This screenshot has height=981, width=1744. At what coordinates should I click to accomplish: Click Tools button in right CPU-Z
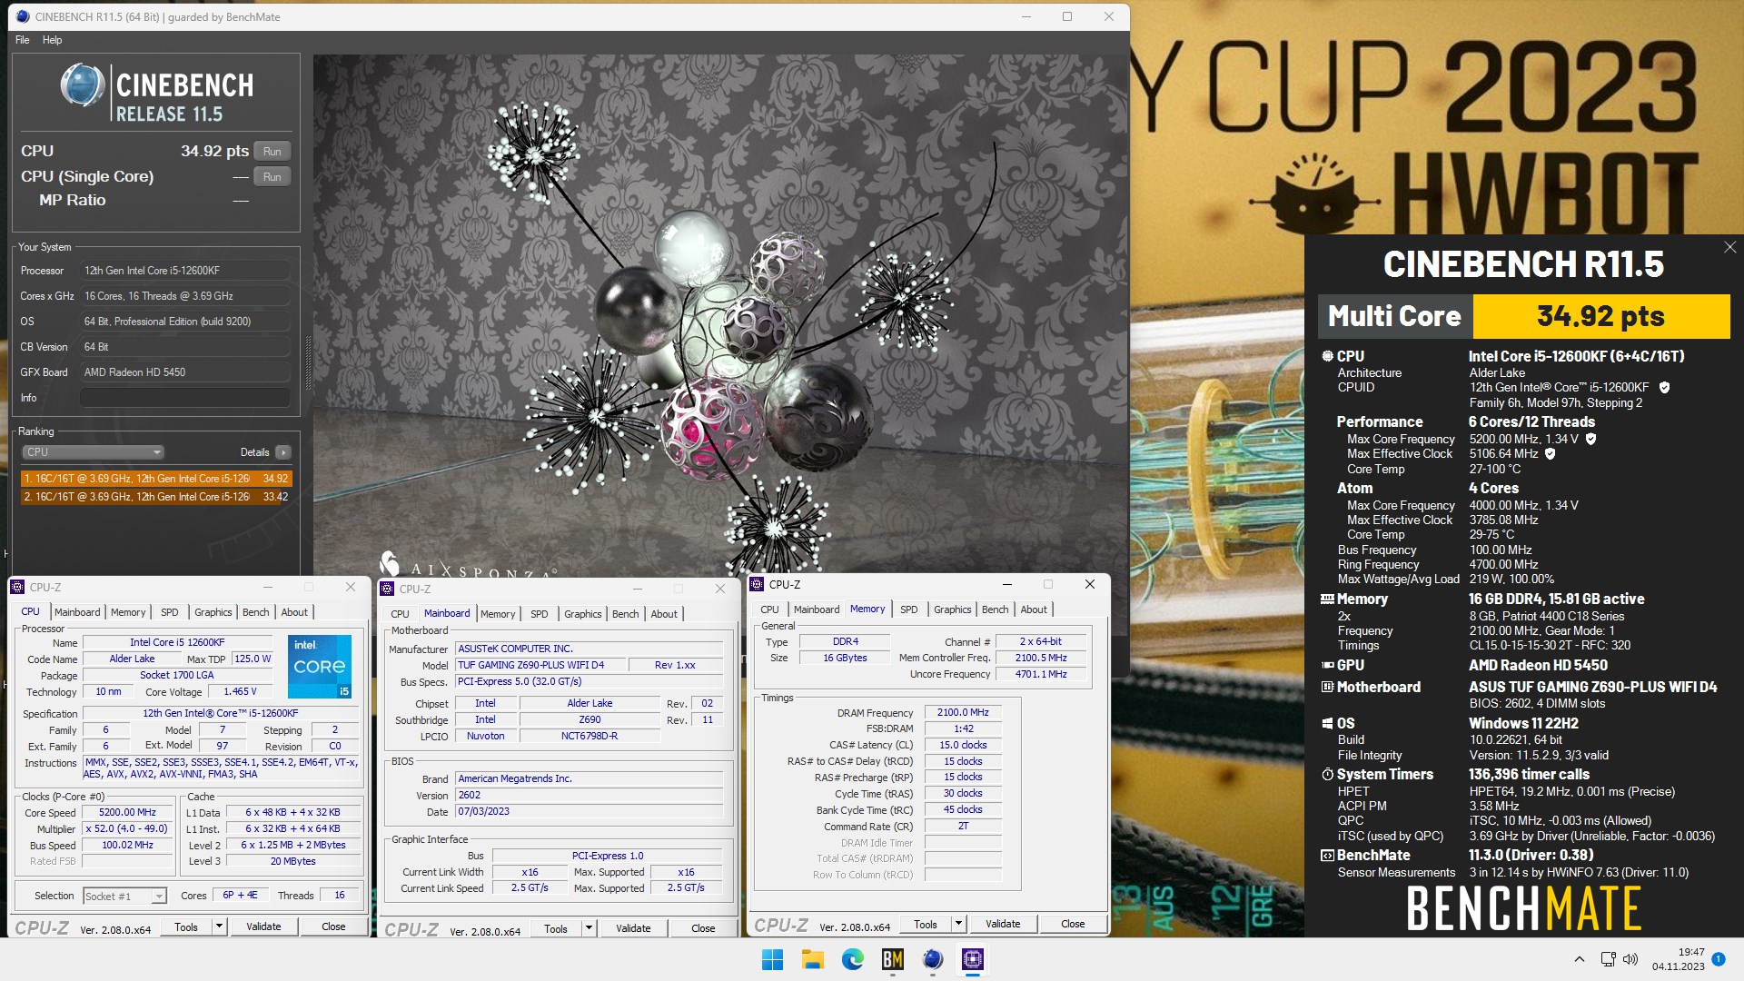[926, 924]
